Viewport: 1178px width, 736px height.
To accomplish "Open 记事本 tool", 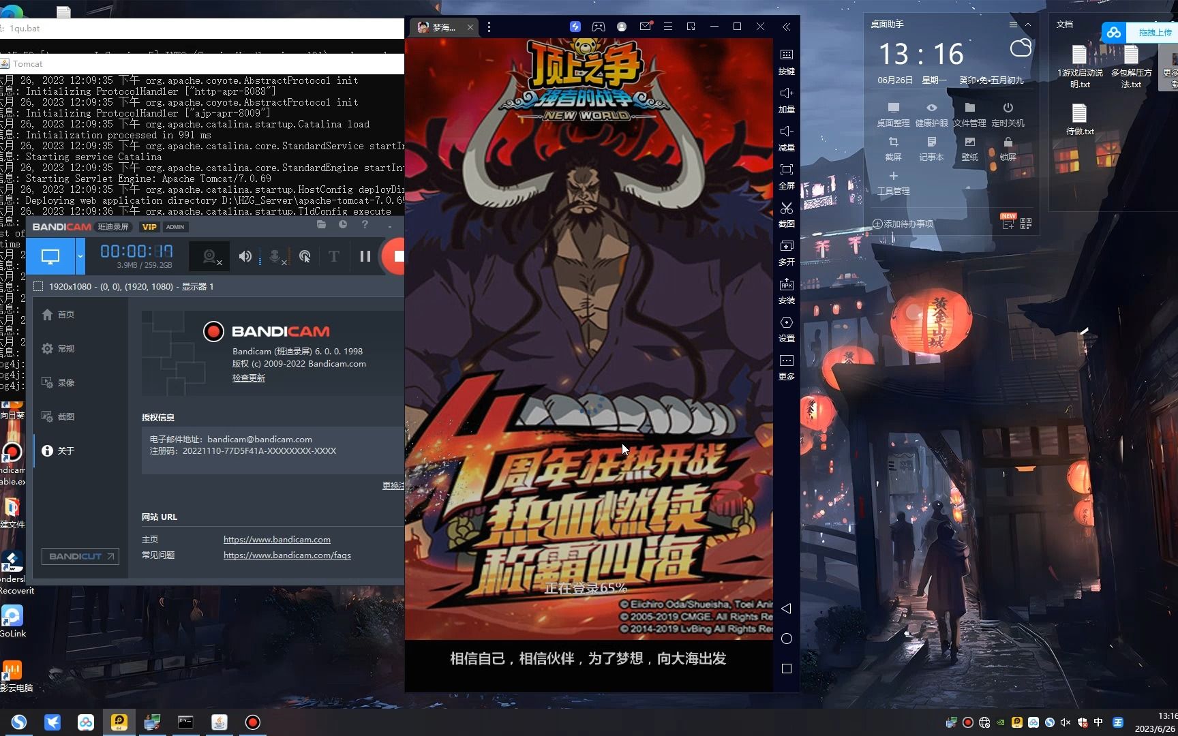I will click(x=931, y=149).
